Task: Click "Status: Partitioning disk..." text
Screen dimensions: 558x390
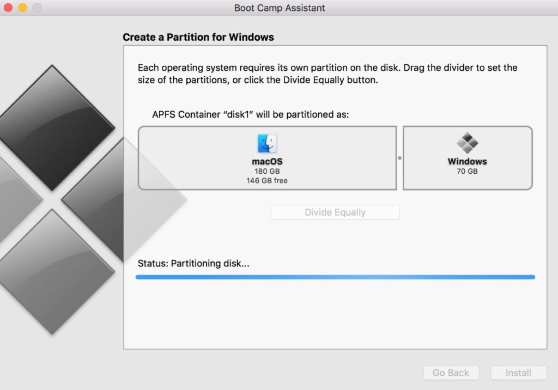Action: point(193,263)
